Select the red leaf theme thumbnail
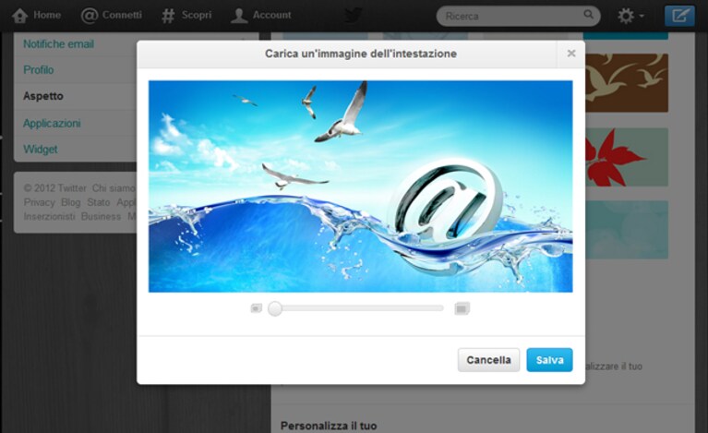 [x=627, y=157]
